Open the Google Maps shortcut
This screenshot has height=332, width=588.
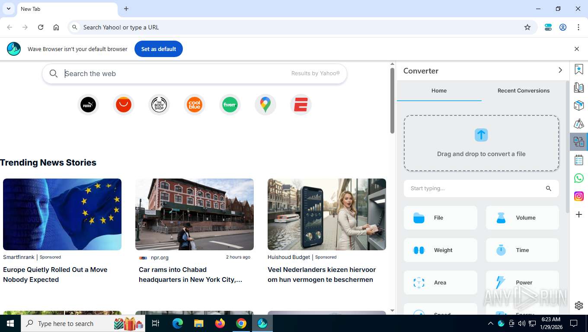pos(265,105)
